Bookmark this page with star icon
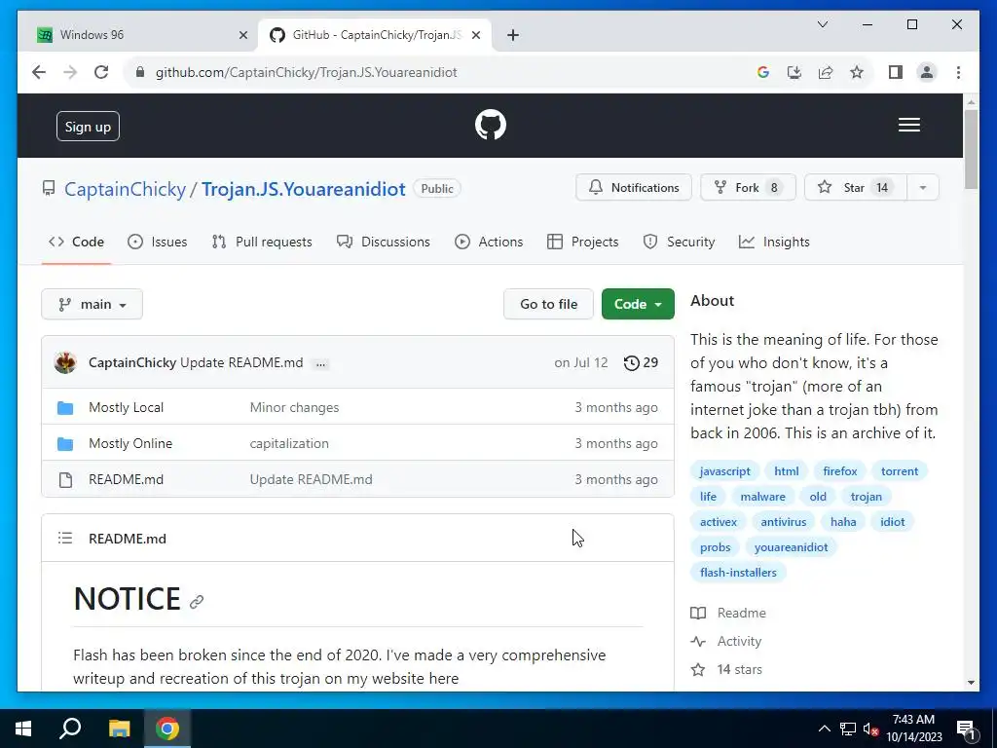Viewport: 997px width, 748px height. click(x=857, y=72)
